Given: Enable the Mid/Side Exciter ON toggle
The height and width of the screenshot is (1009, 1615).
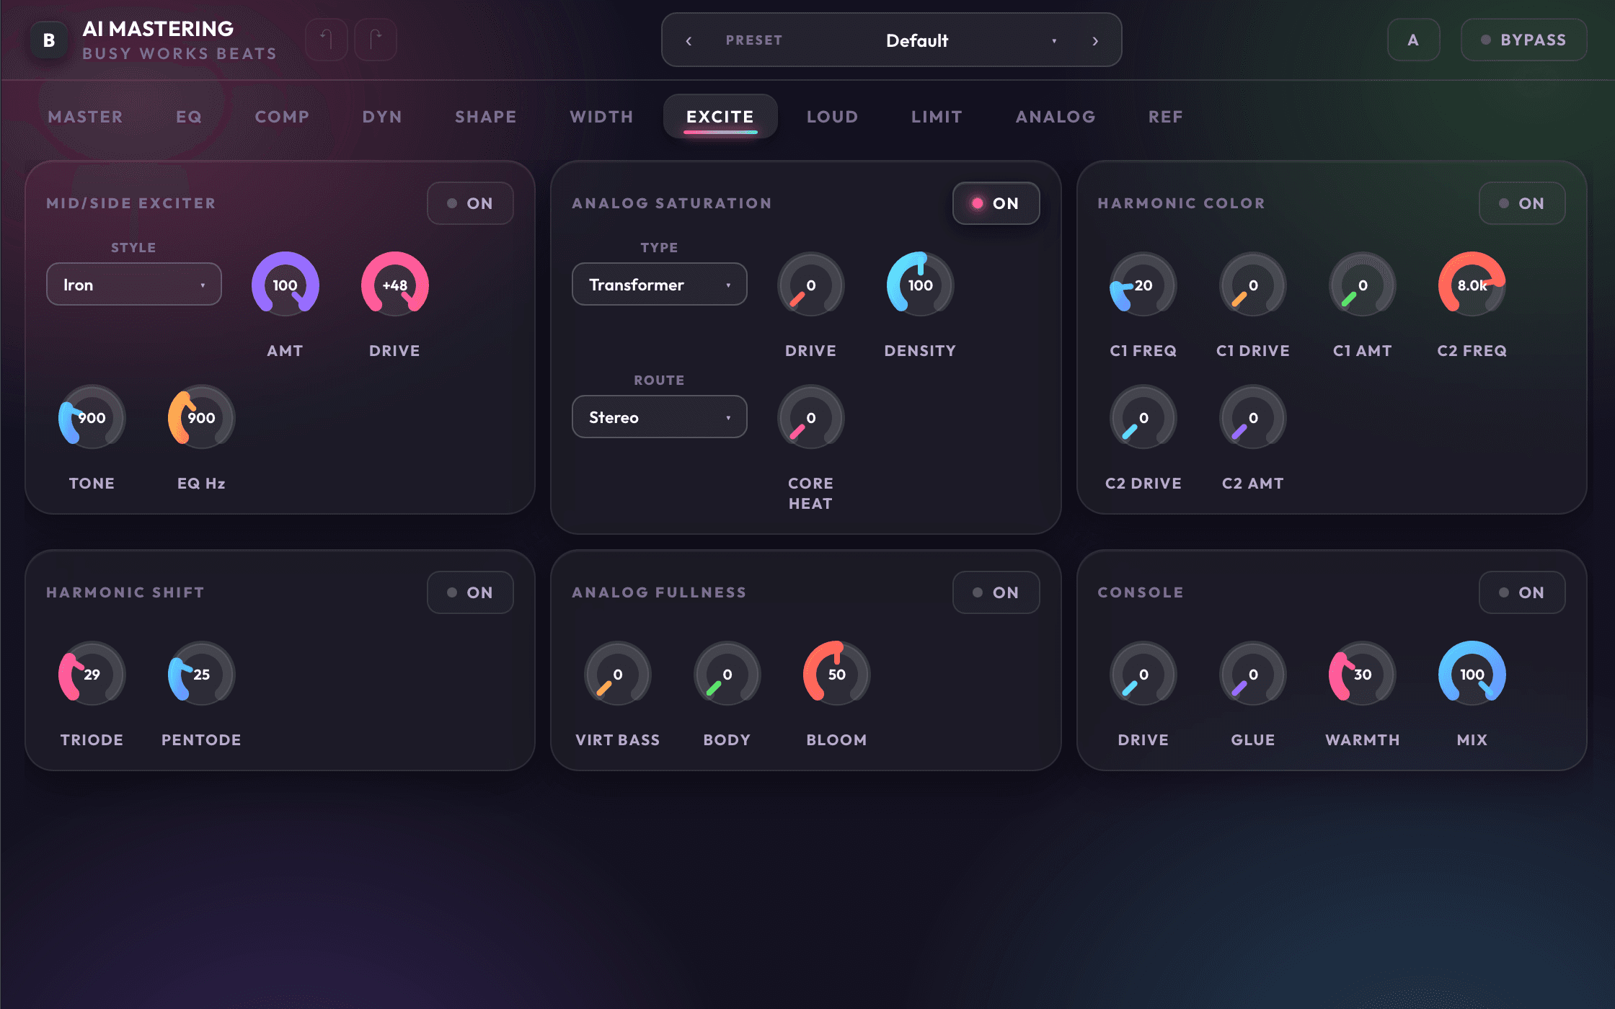Looking at the screenshot, I should [470, 203].
